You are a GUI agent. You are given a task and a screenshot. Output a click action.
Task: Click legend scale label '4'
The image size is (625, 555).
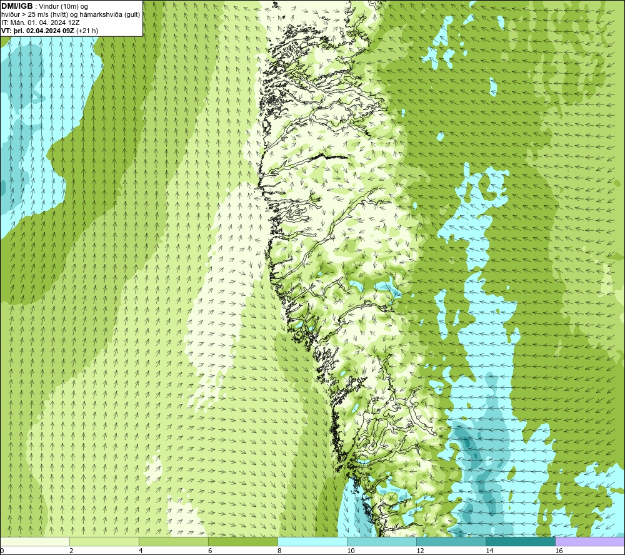pyautogui.click(x=141, y=551)
